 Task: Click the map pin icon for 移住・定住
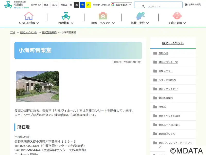coord(140,16)
